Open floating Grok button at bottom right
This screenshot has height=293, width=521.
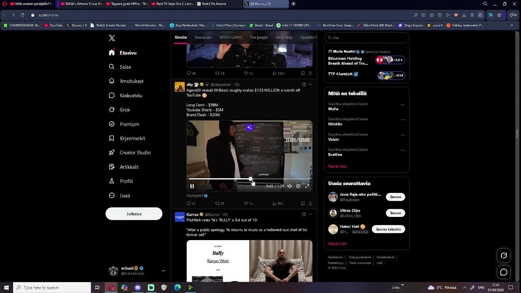503,256
